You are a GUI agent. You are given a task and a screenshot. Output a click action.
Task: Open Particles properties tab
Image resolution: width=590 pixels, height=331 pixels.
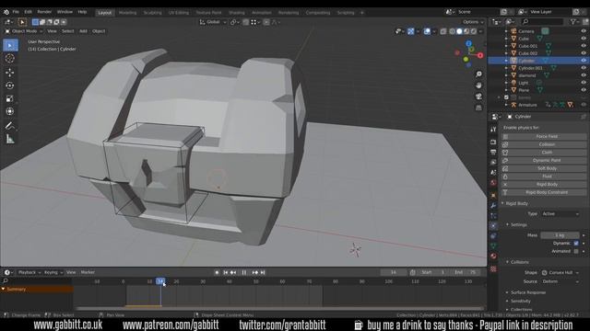(493, 216)
